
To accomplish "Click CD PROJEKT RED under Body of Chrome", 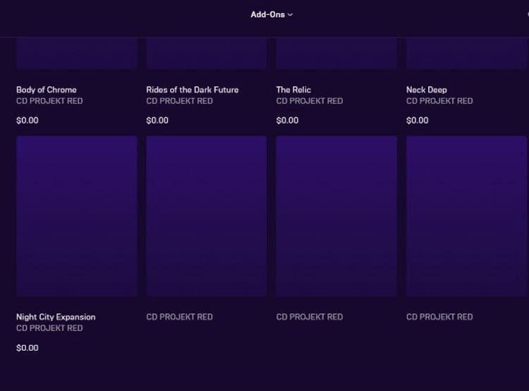I will 49,101.
